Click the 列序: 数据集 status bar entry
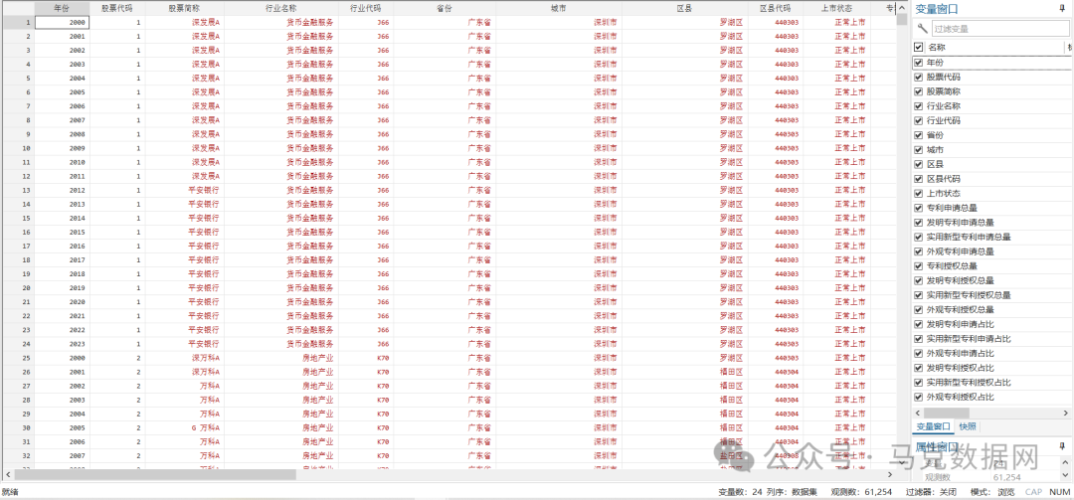 coord(794,492)
